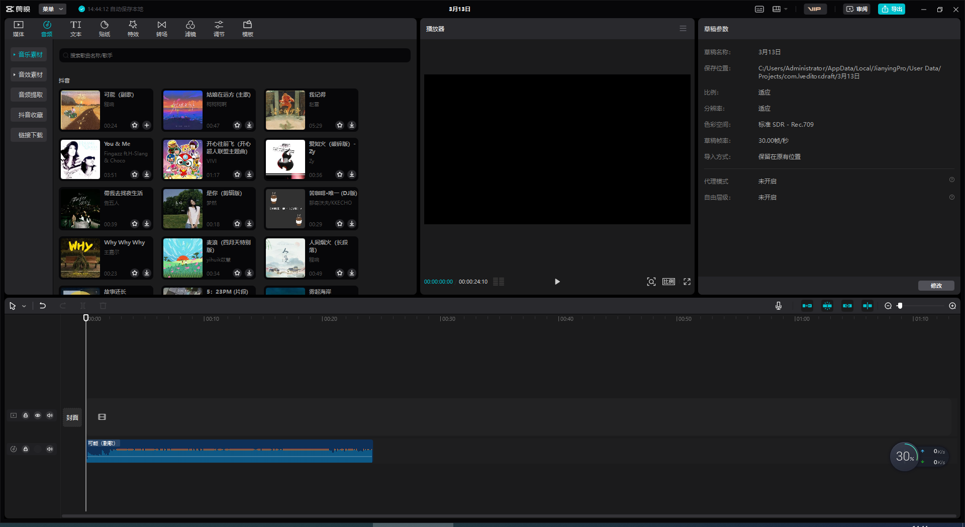Viewport: 965px width, 527px height.
Task: Expand the 音效素材 category
Action: click(x=29, y=74)
